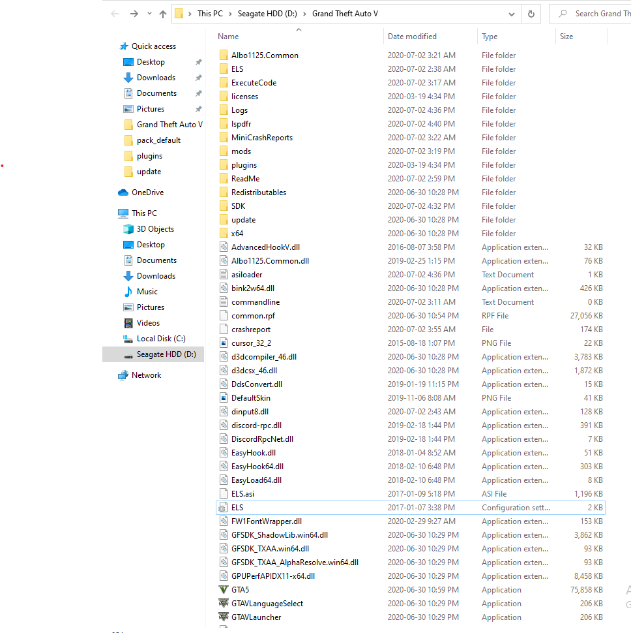The image size is (631, 633).
Task: Go up one folder level
Action: (163, 14)
